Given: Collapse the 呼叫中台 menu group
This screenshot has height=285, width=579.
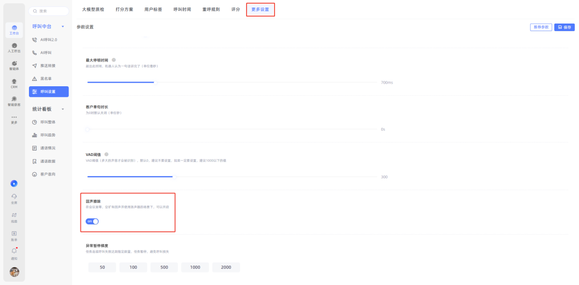Looking at the screenshot, I should (x=63, y=26).
